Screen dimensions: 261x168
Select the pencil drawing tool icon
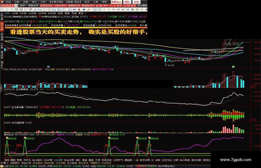[x=88, y=10]
